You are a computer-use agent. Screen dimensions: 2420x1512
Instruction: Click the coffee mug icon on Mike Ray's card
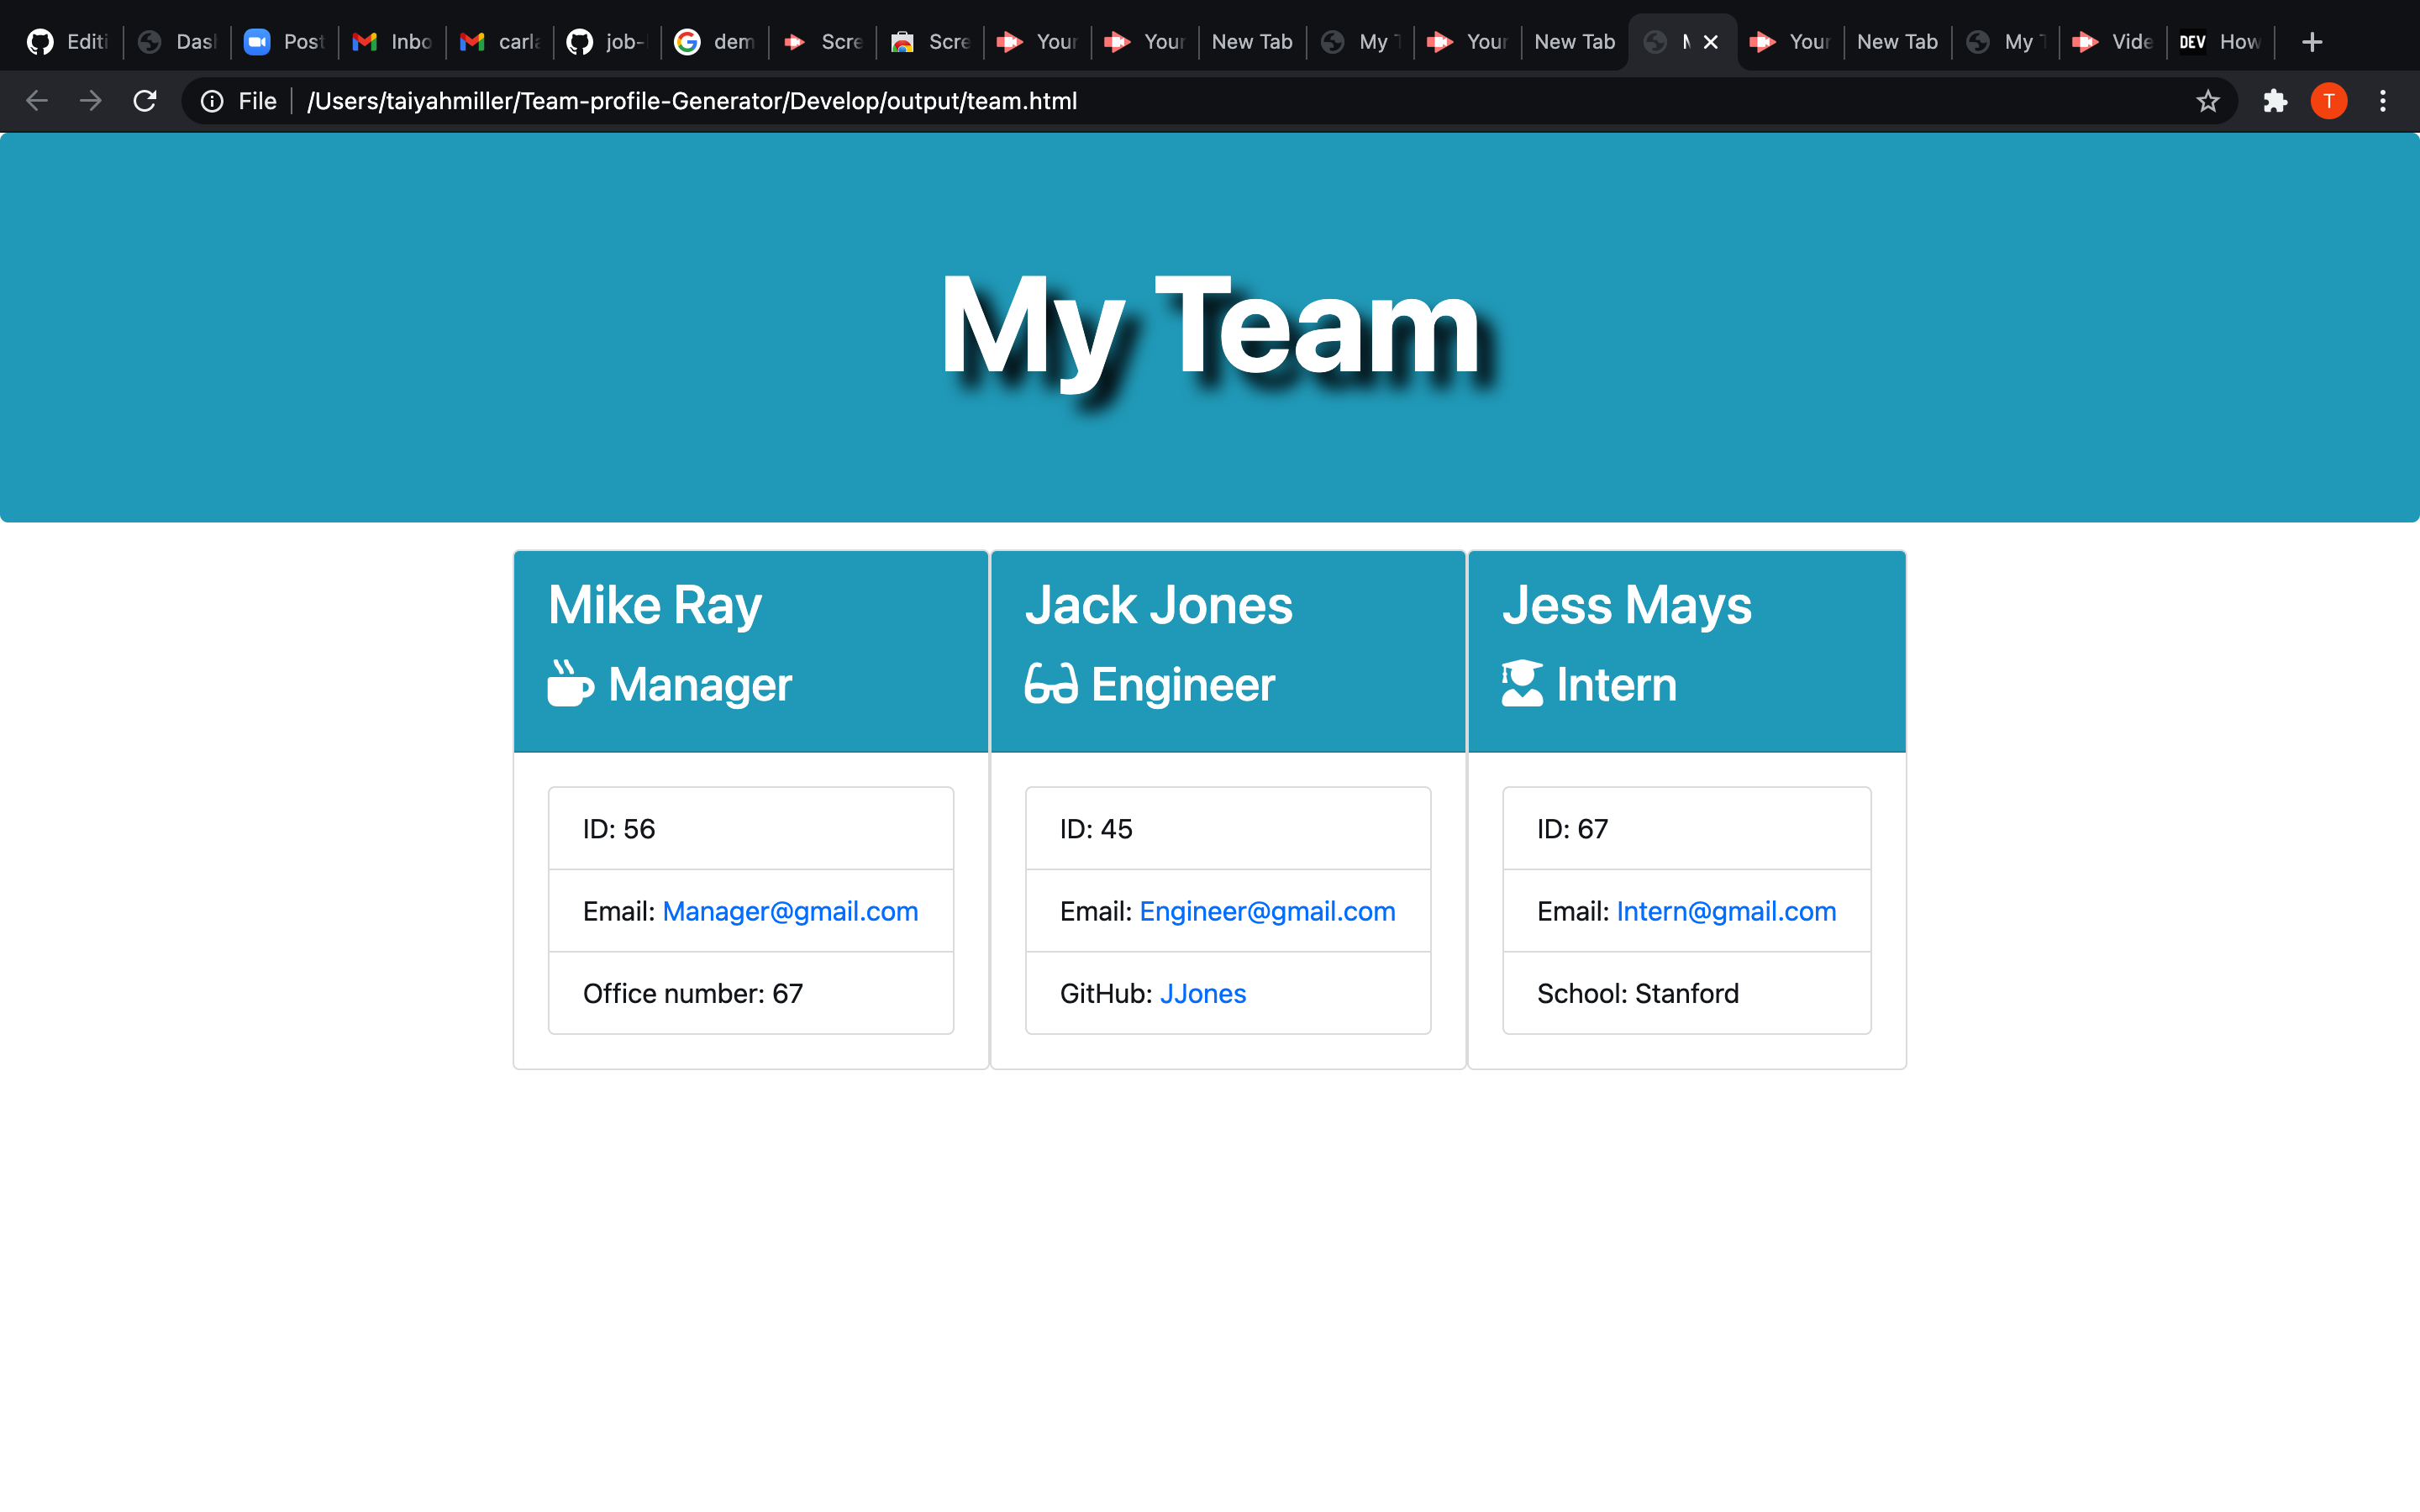[x=568, y=684]
